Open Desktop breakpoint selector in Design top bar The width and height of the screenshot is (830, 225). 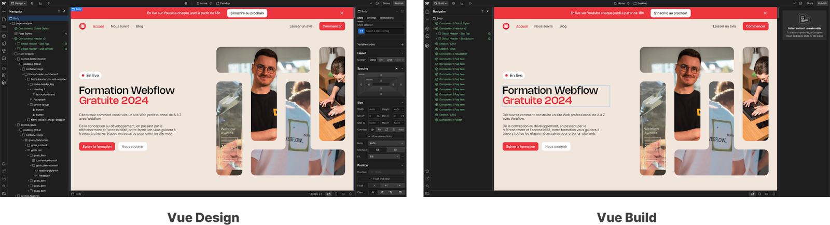[x=224, y=3]
